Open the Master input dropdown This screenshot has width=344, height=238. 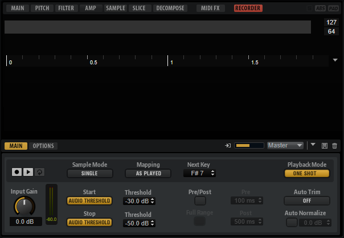[x=285, y=145]
